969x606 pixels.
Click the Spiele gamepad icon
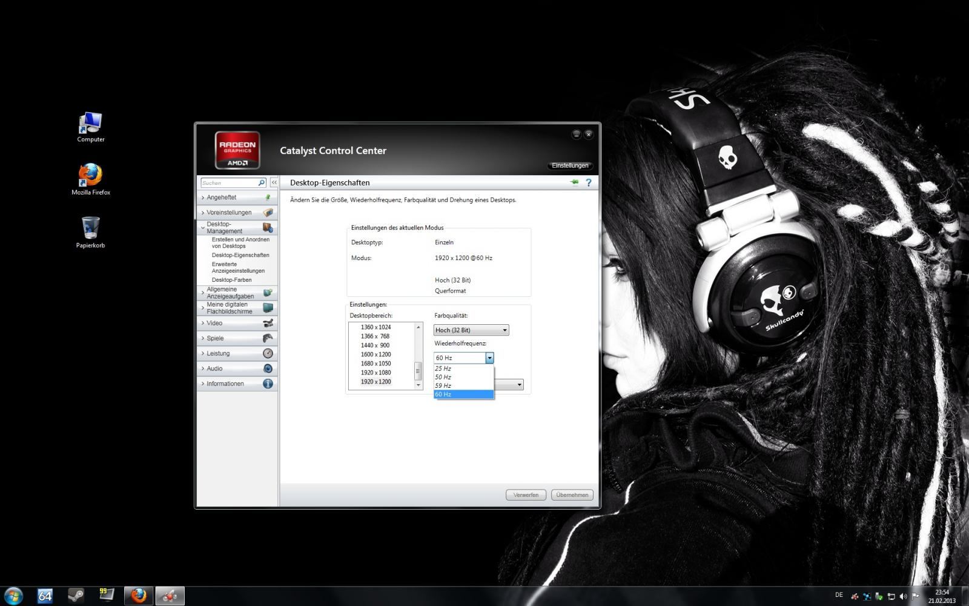click(268, 338)
